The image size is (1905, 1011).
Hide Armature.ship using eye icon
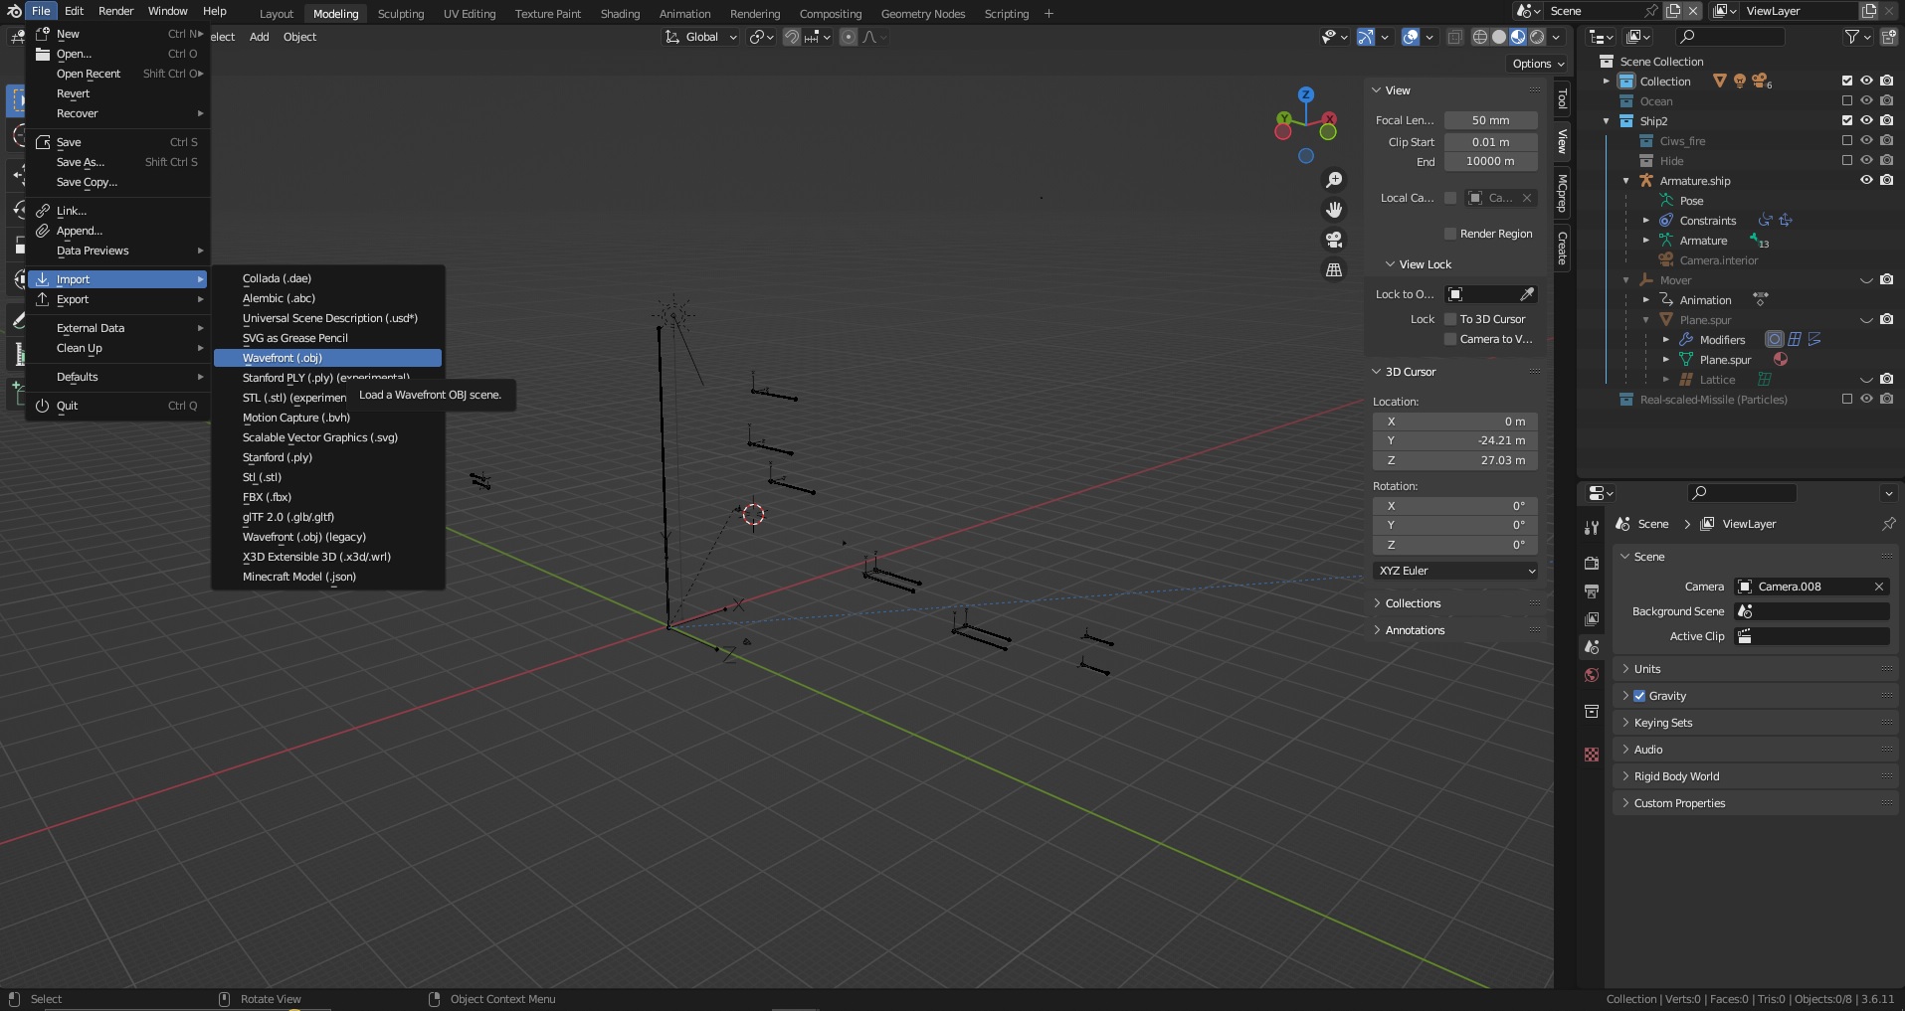1867,181
